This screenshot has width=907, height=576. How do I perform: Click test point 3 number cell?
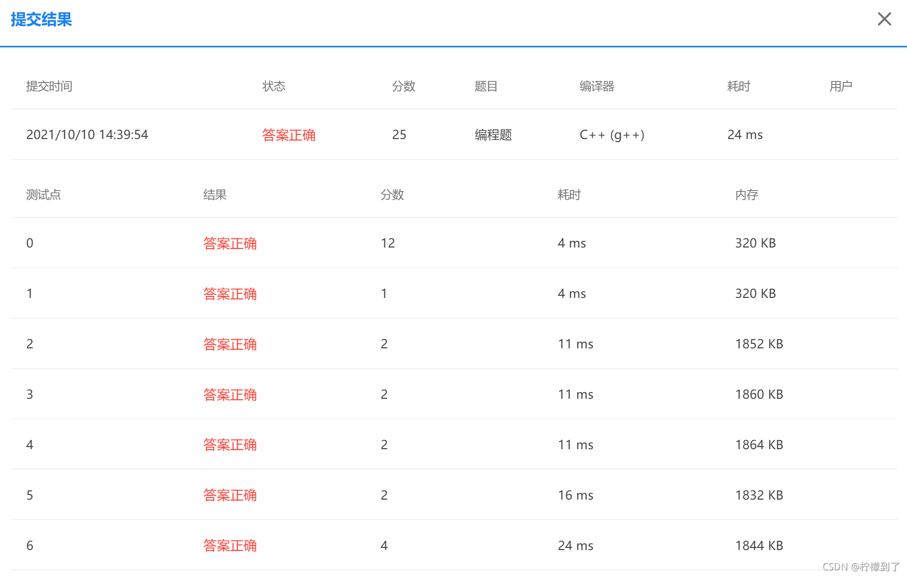30,395
